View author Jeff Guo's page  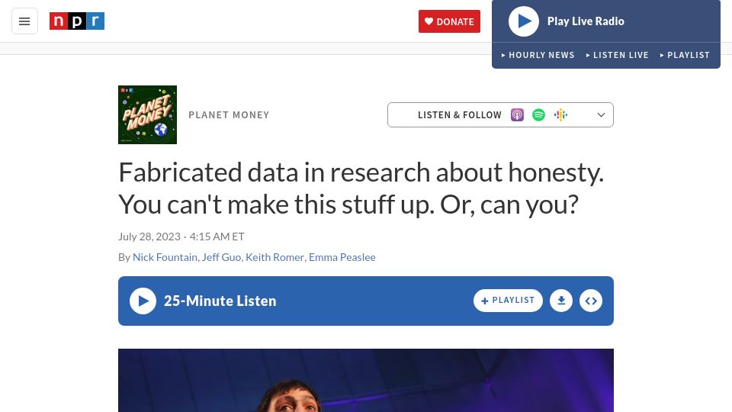pyautogui.click(x=221, y=257)
